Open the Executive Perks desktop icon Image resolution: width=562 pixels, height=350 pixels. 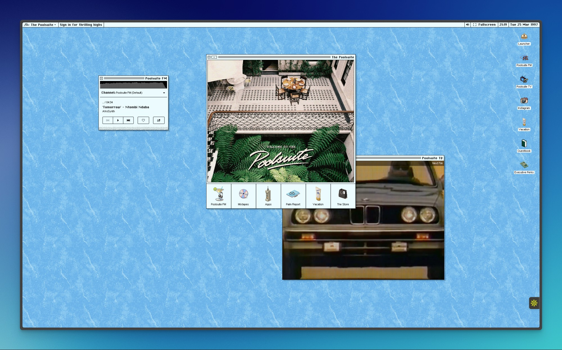tap(524, 167)
